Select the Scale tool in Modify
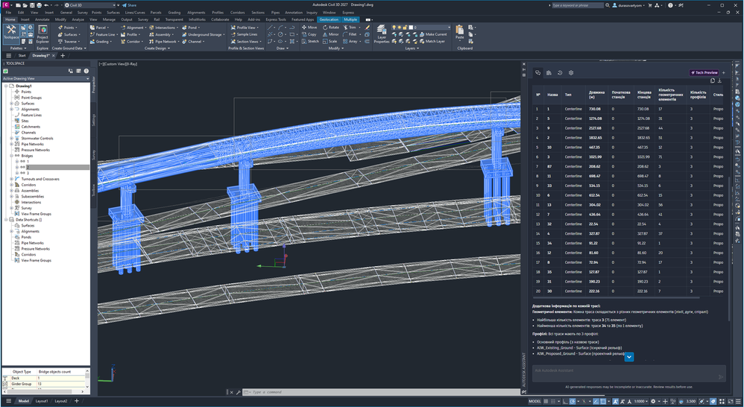Image resolution: width=744 pixels, height=407 pixels. coord(330,41)
